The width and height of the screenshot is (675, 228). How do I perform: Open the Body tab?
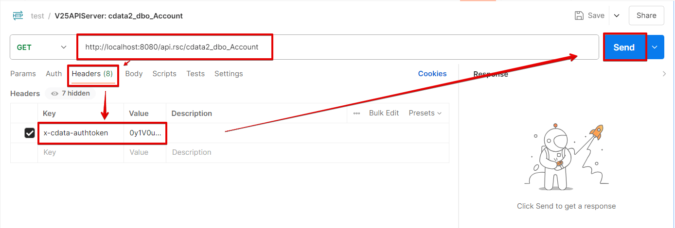(134, 74)
